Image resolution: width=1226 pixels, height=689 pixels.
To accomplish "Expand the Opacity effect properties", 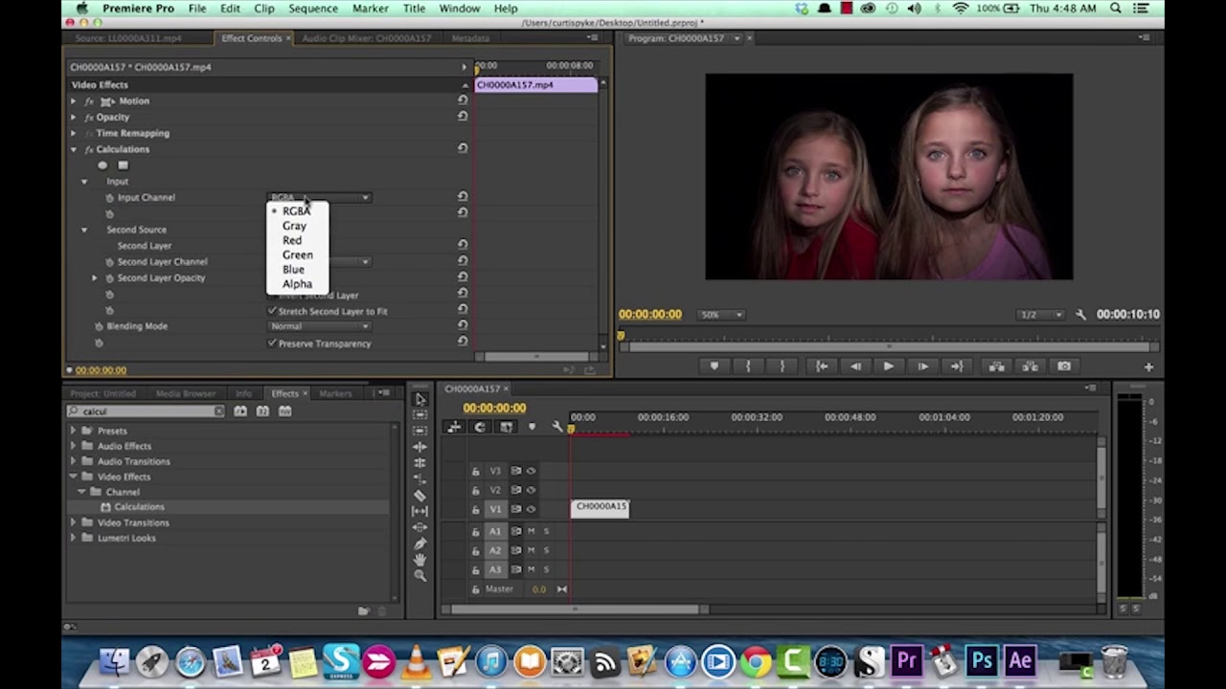I will (x=74, y=117).
